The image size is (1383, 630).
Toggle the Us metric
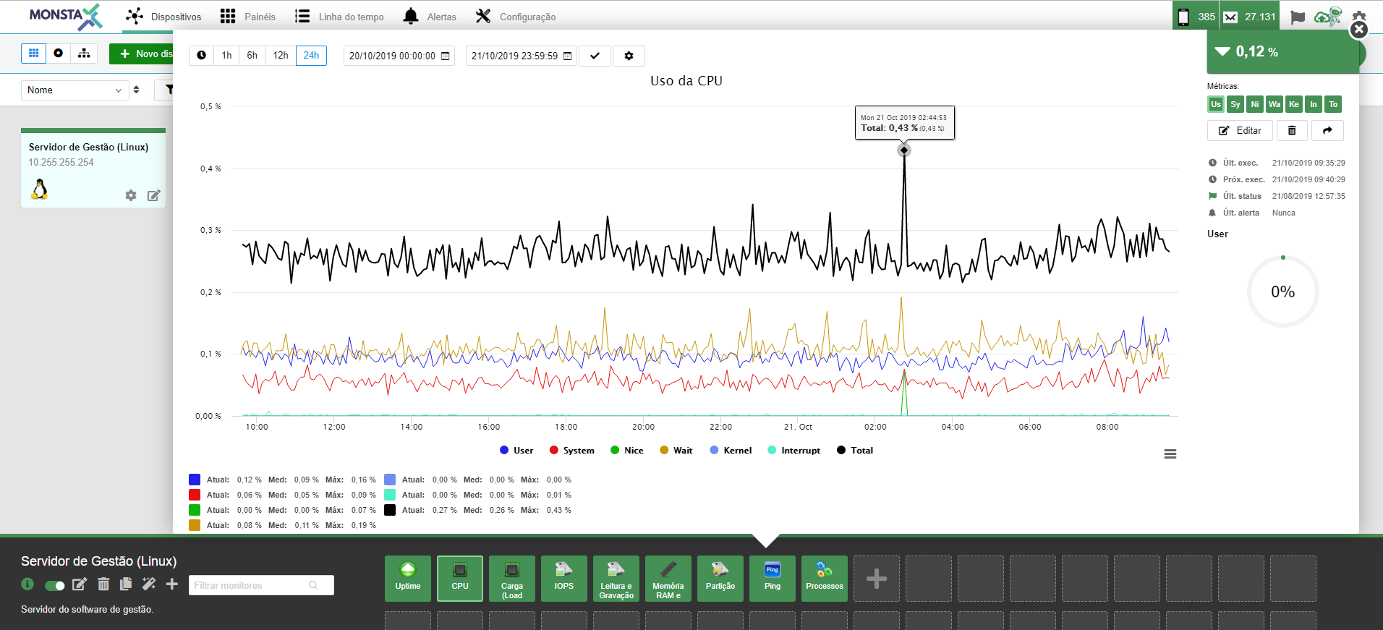(1216, 104)
